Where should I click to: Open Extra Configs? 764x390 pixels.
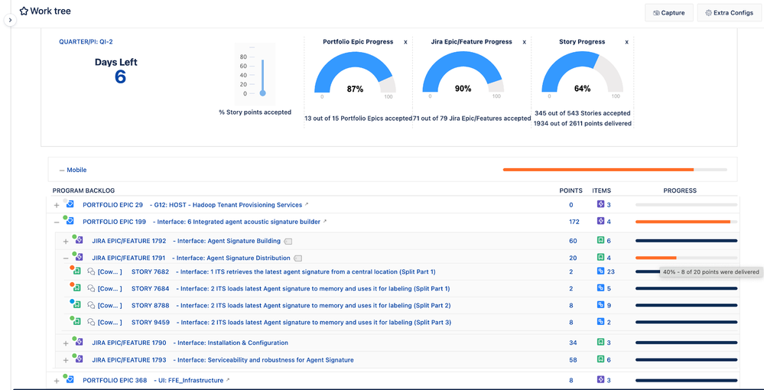click(728, 13)
